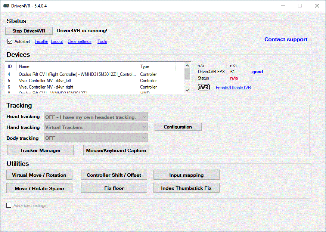
Task: Click the Driver4VR FPS value 61
Action: point(232,72)
